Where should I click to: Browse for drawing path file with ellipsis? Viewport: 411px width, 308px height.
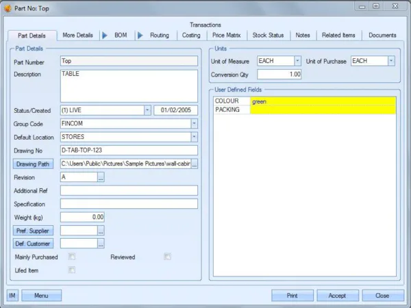tap(195, 164)
